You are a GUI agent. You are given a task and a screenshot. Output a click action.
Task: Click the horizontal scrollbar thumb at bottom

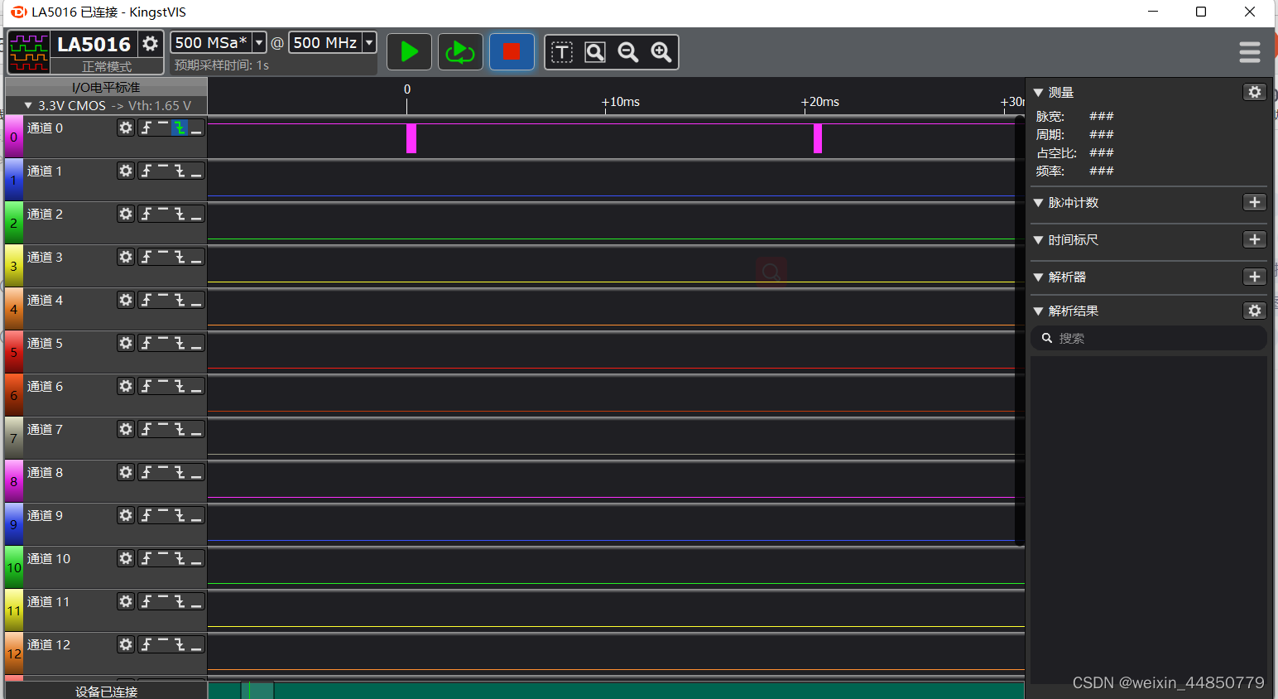point(257,690)
